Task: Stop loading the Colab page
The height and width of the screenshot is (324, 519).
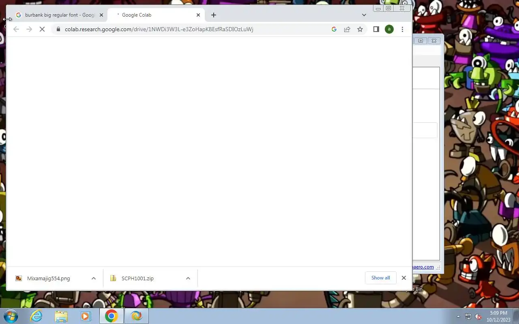Action: tap(42, 29)
